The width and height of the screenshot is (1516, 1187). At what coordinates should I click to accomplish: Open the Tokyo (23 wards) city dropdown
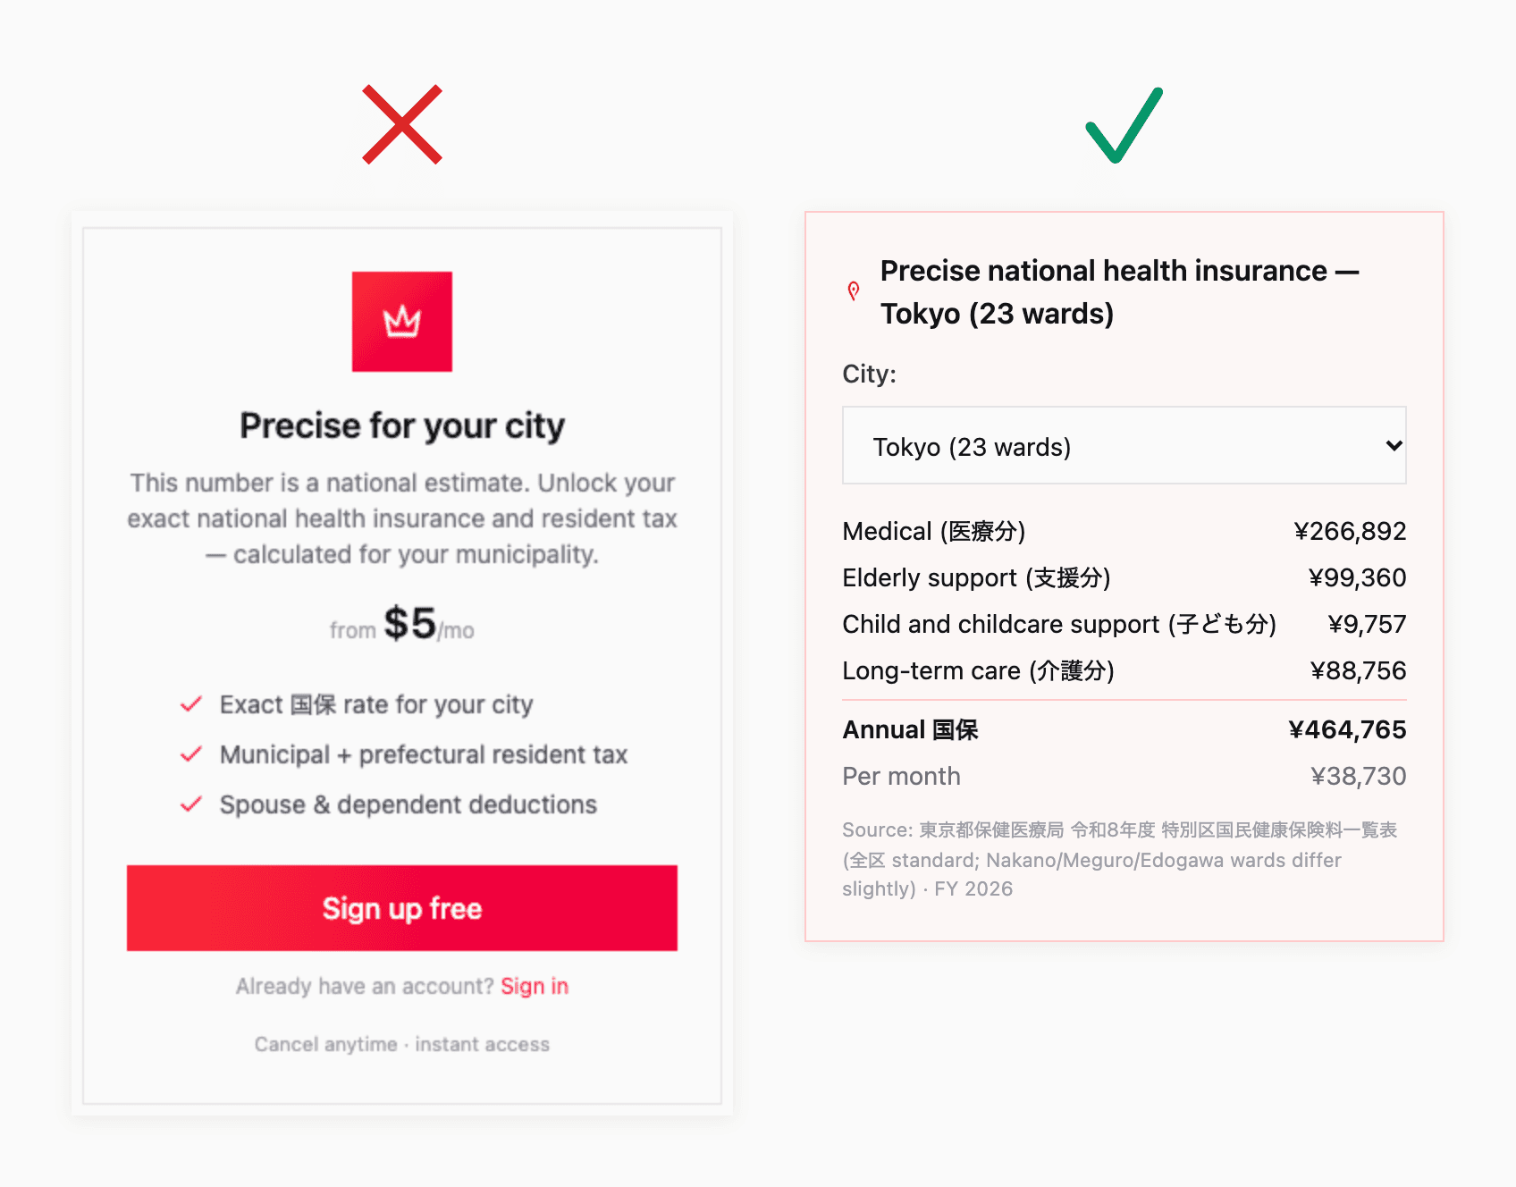point(1124,445)
